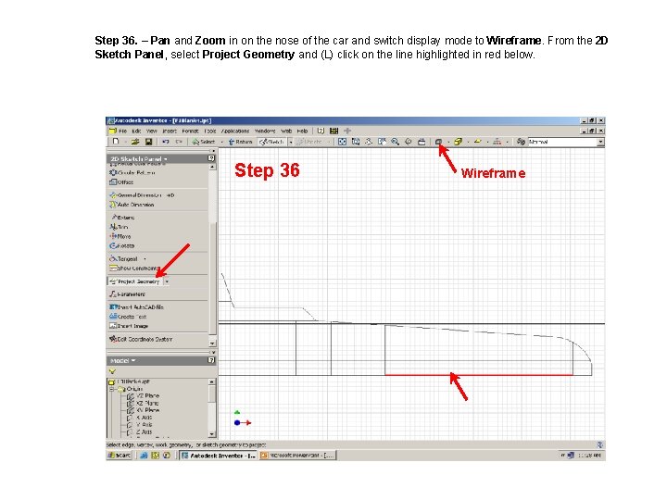The height and width of the screenshot is (500, 667).
Task: Click the Create Text tool
Action: [128, 317]
